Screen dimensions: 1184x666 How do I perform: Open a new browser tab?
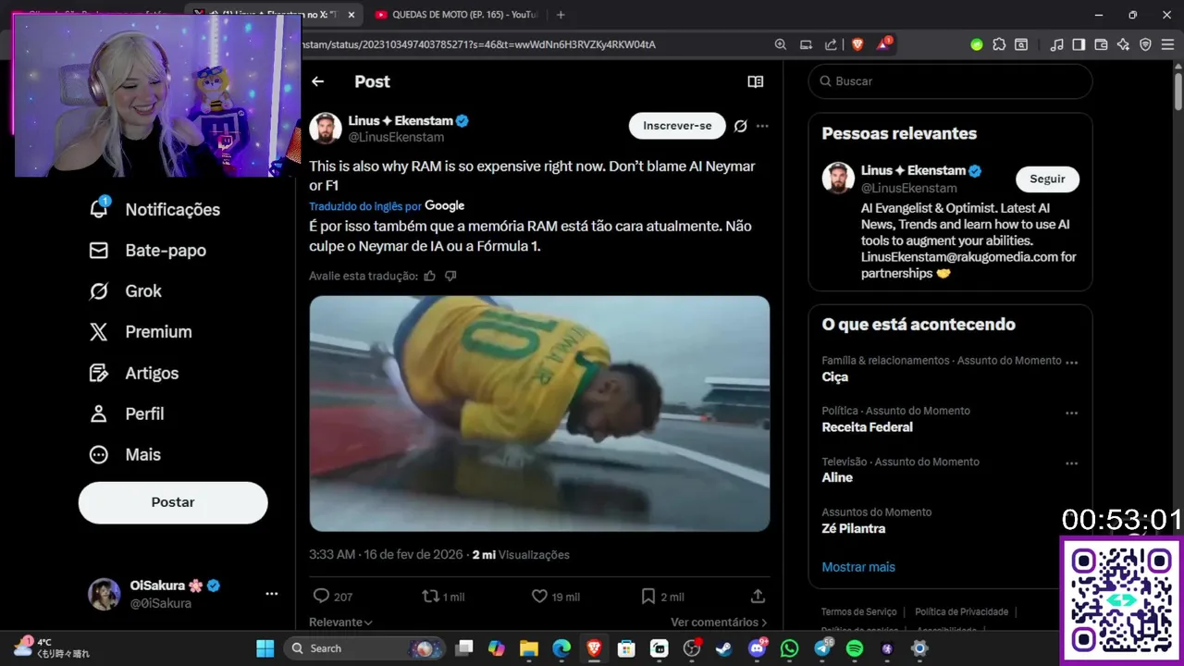tap(561, 15)
